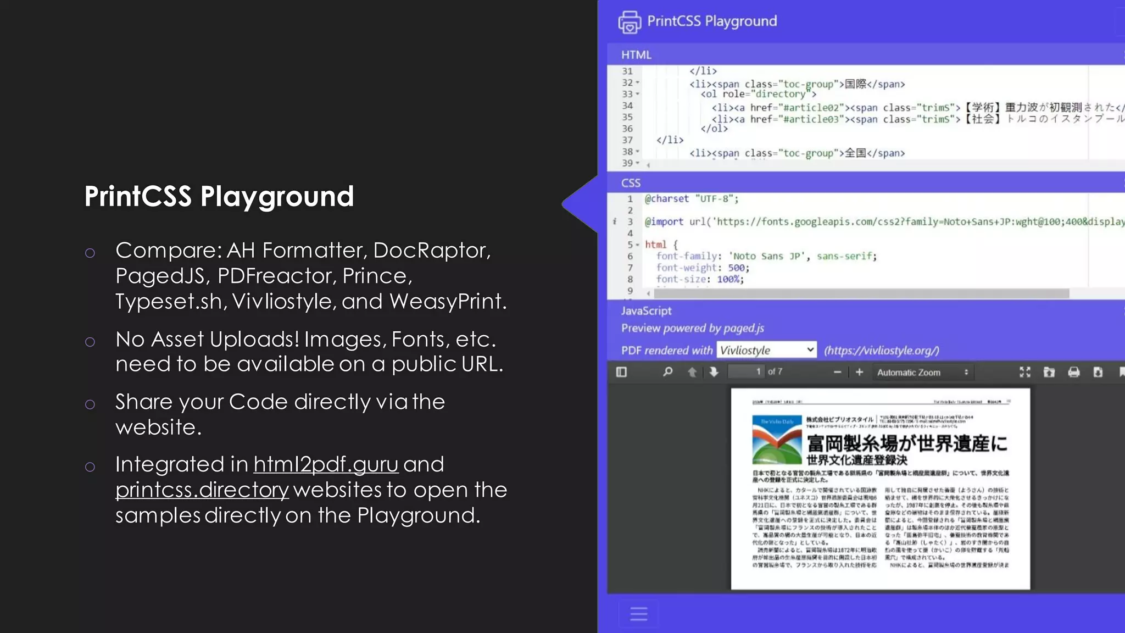
Task: Click the ol role="directory" HTML line
Action: (758, 94)
